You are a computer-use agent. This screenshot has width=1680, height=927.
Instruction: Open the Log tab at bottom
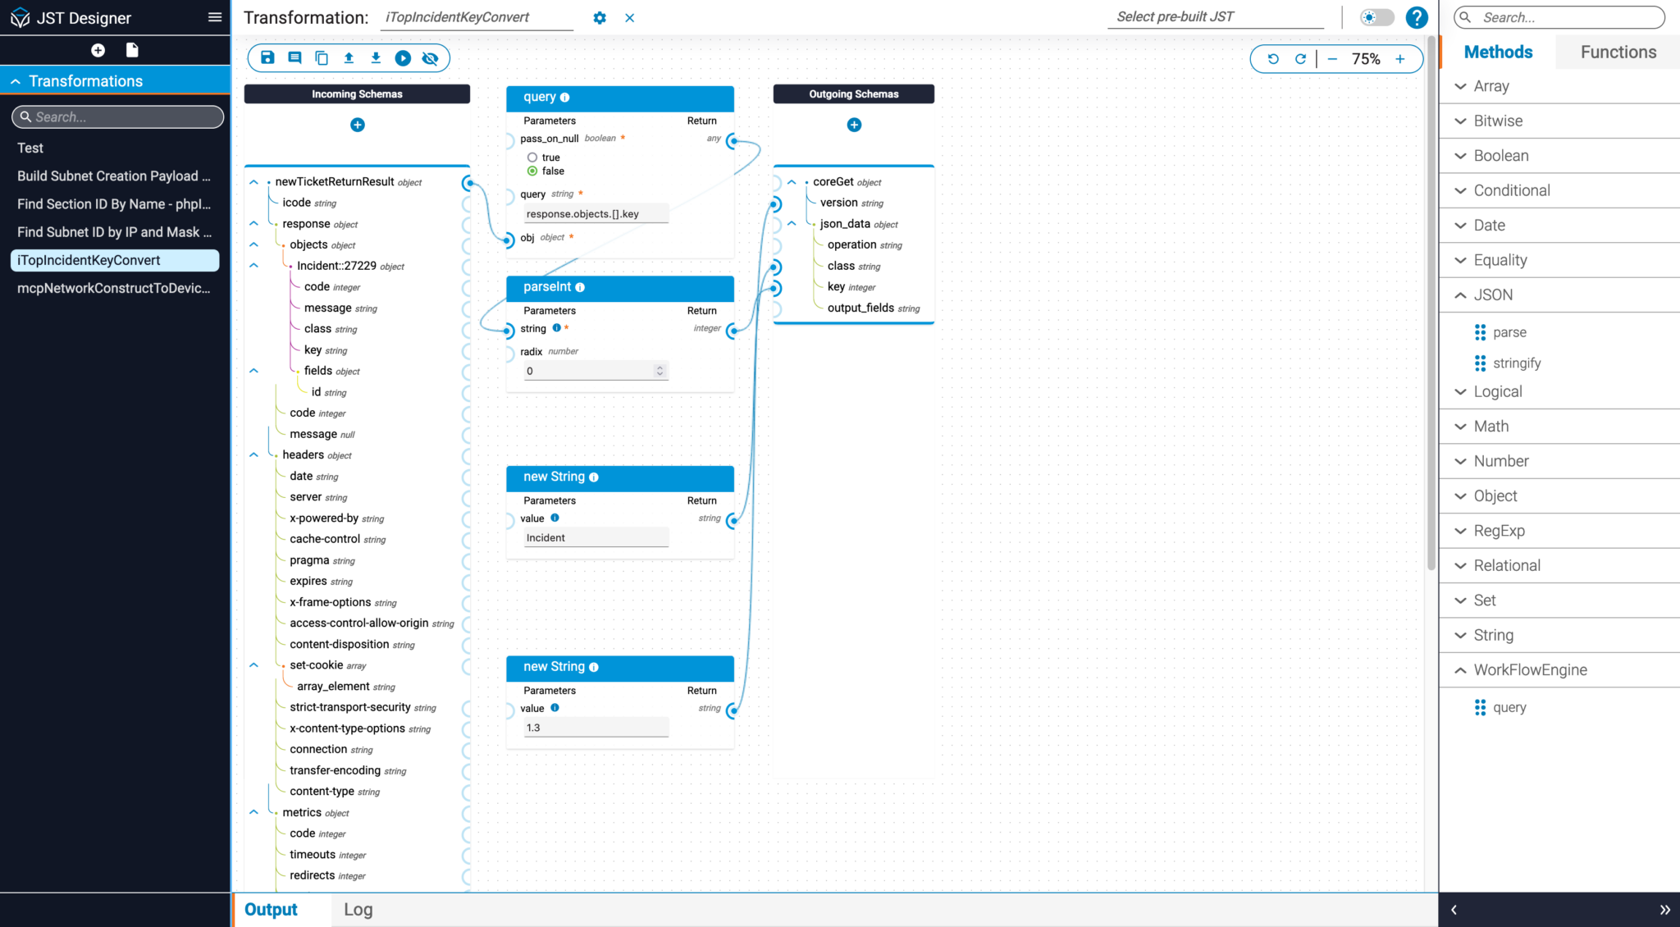pos(358,909)
